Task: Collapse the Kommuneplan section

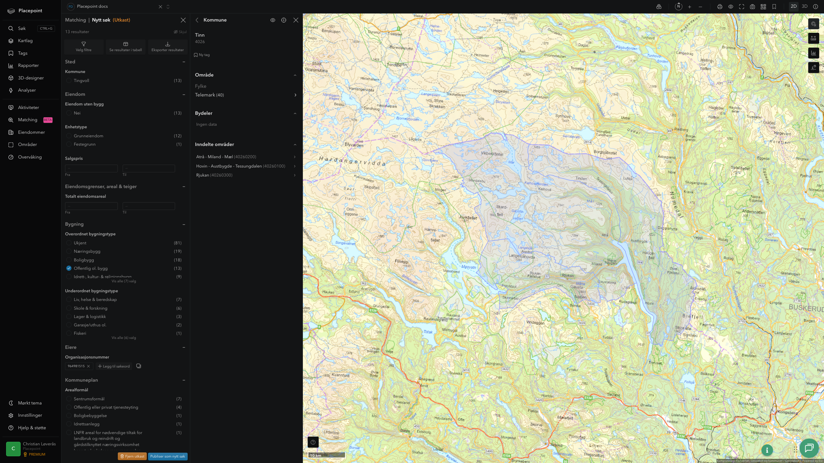Action: 184,380
